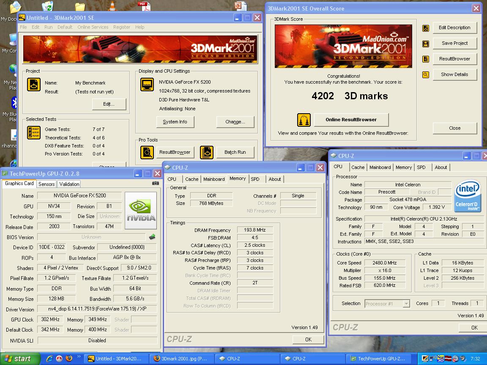Open the Run menu in 3DMark2001 SE
Screen dimensions: 487x365
(49, 27)
